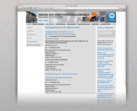This screenshot has width=137, height=111.
Task: Click the iCloud tabs toolbar icon in Safari
Action: (x=31, y=8)
